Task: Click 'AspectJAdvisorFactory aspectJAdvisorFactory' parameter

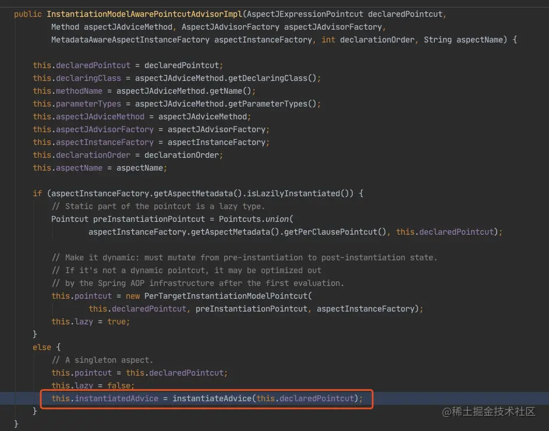Action: pyautogui.click(x=282, y=27)
